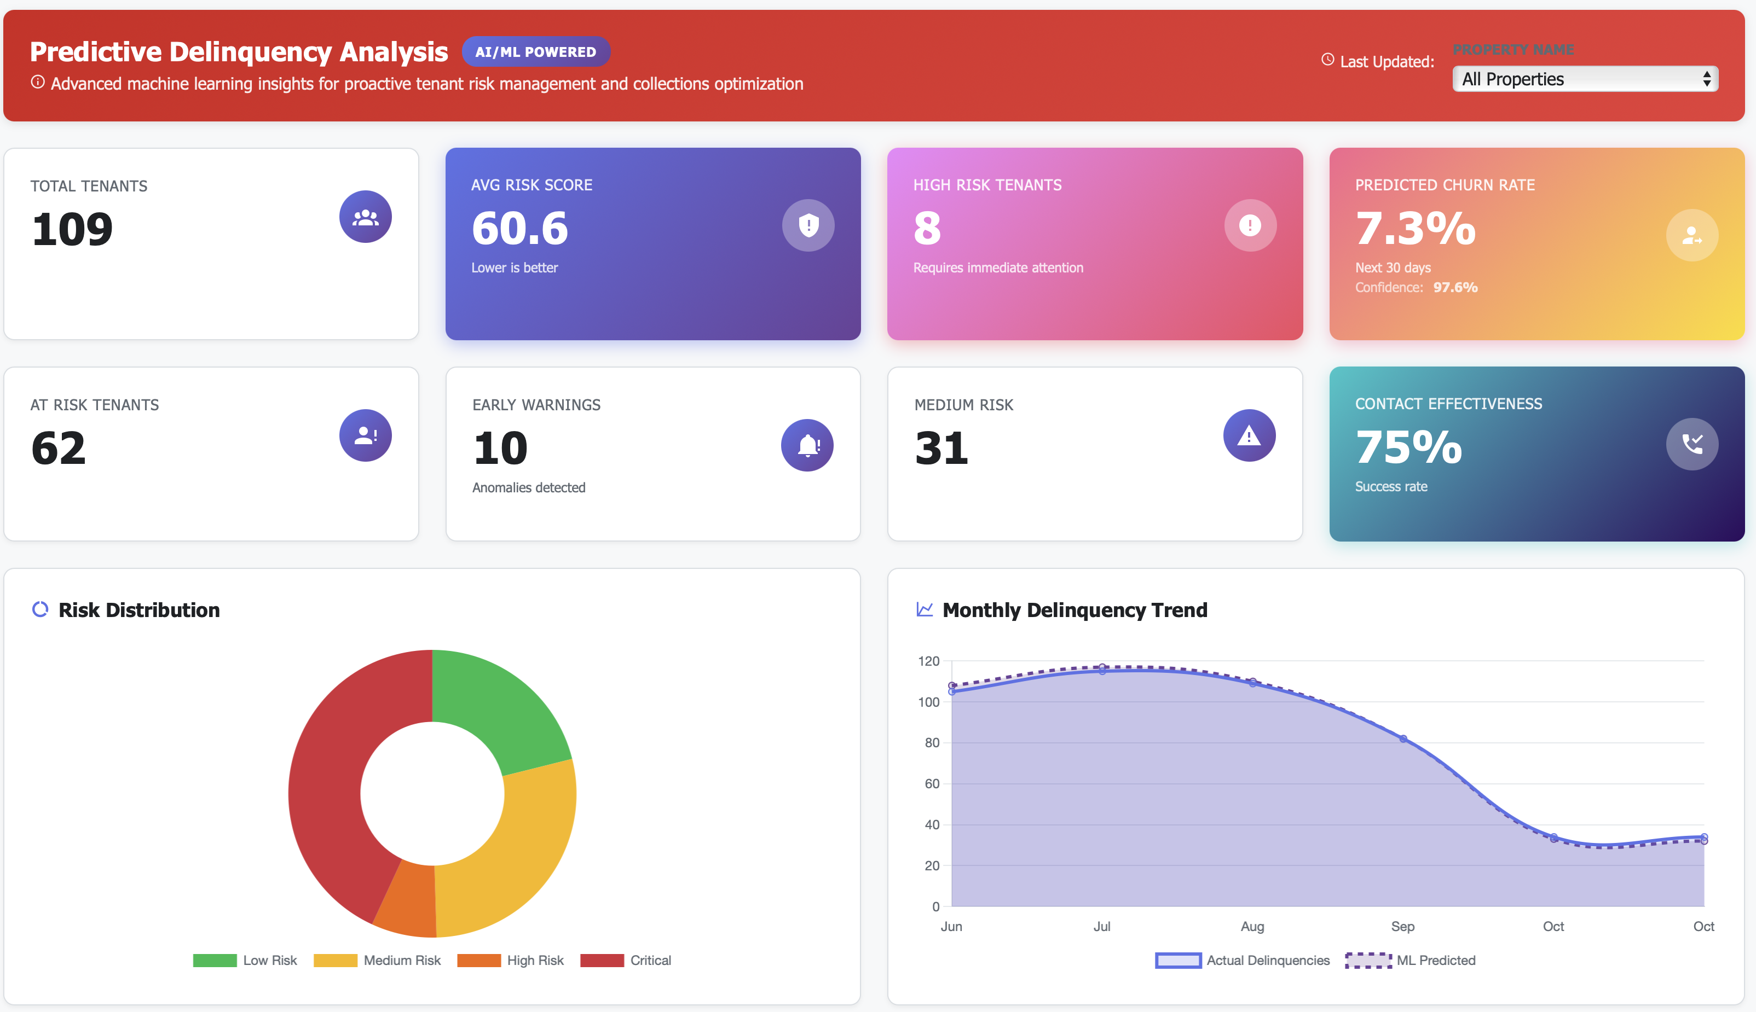Screen dimensions: 1756x1012
Task: Click the AI/ML POWERED badge
Action: [535, 51]
